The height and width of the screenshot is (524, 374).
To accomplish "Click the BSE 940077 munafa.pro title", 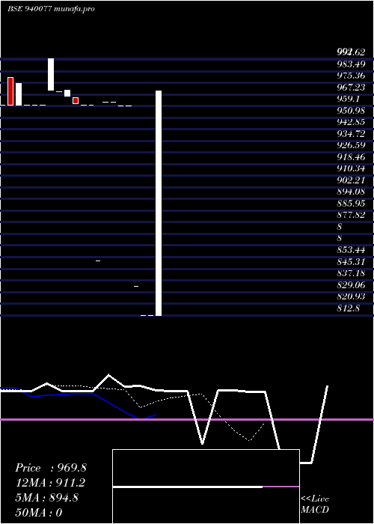I will point(51,9).
